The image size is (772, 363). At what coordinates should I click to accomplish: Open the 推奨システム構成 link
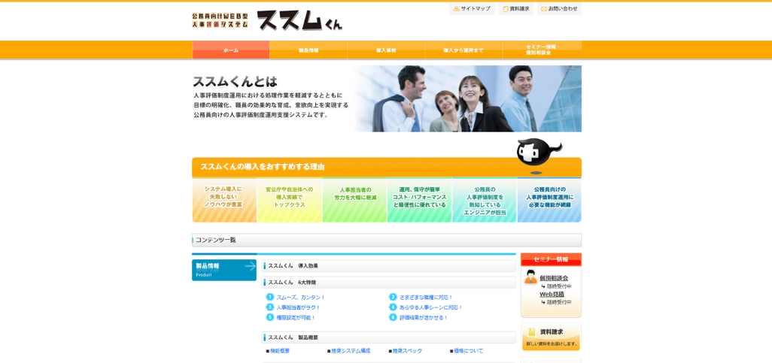(351, 351)
